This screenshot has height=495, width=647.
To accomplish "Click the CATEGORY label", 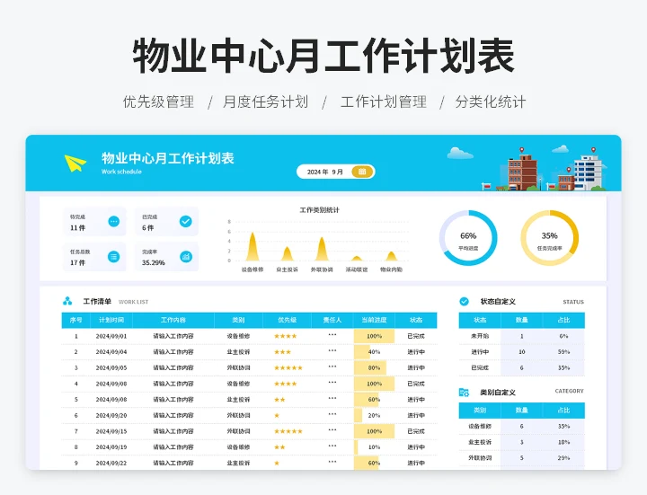I will coord(570,391).
